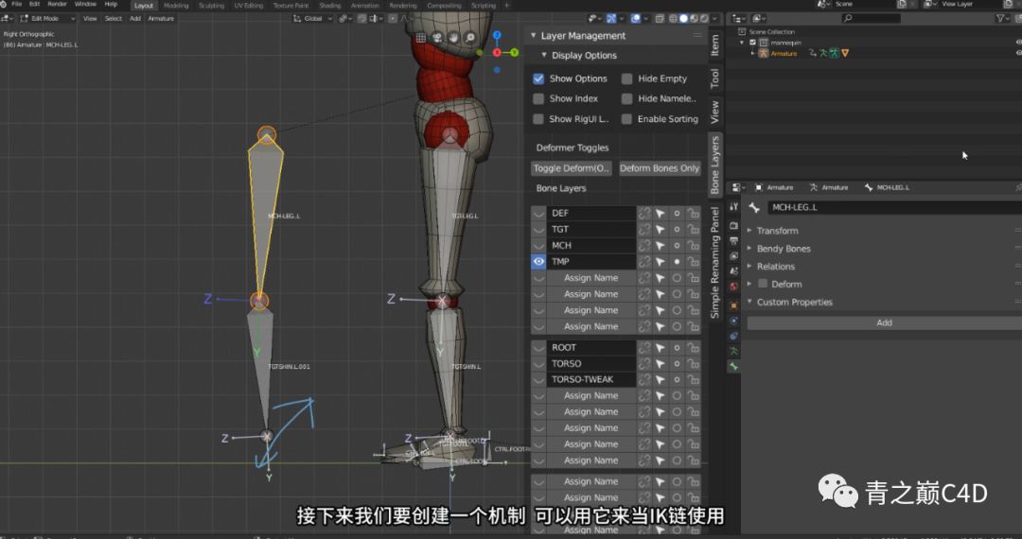Select wireframe viewport shading icon
1022x539 pixels.
click(673, 18)
